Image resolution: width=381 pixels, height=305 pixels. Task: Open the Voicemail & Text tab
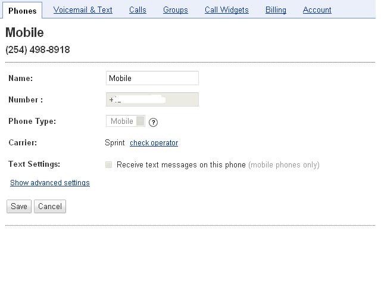tap(83, 10)
